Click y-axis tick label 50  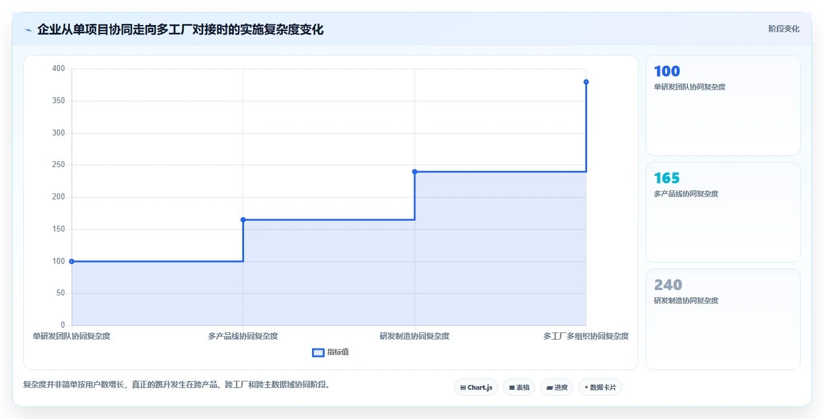tap(60, 293)
